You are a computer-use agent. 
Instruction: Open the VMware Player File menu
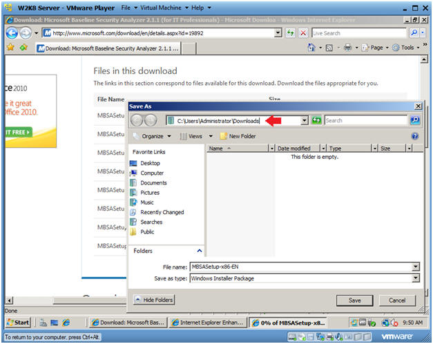click(129, 8)
